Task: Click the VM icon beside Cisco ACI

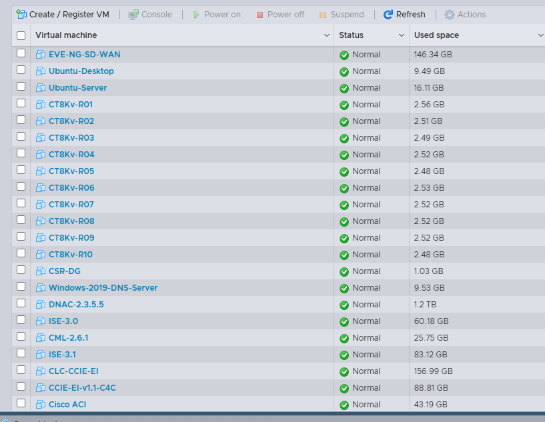Action: (41, 405)
